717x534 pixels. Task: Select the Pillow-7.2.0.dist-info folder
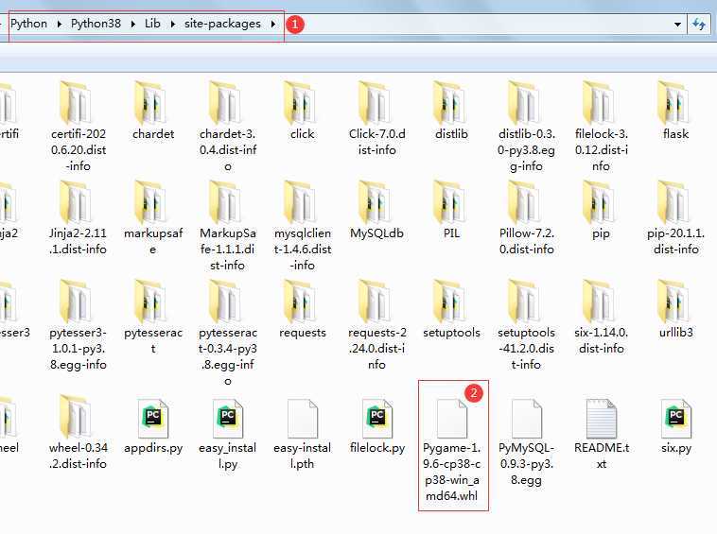[x=526, y=218]
